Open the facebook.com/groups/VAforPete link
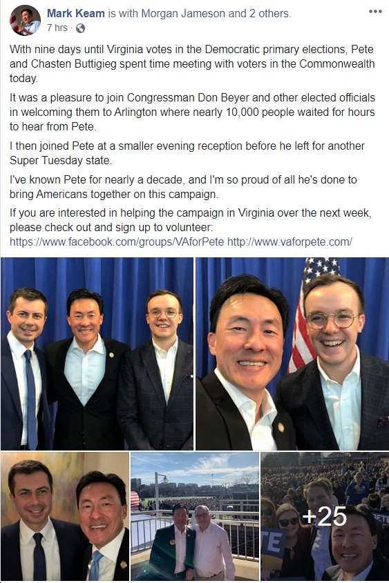 click(117, 242)
